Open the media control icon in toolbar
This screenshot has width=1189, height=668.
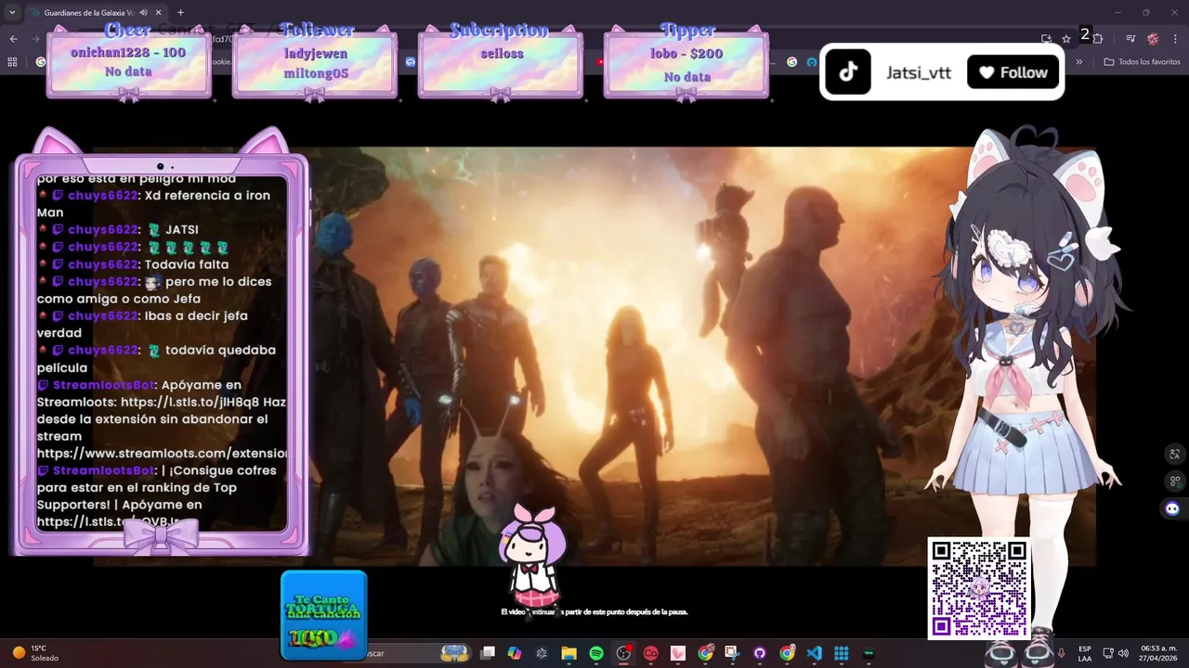click(1130, 38)
